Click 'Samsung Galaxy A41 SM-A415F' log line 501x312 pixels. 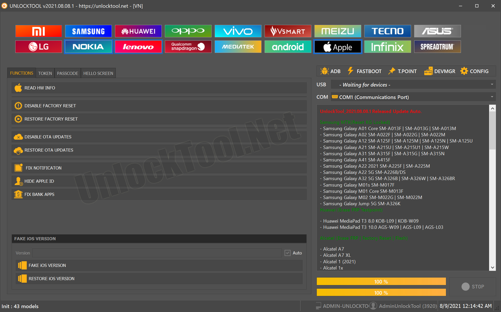[x=355, y=160]
